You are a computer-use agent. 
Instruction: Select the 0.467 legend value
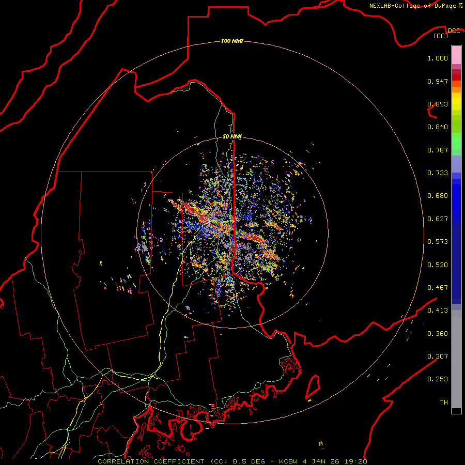(438, 288)
